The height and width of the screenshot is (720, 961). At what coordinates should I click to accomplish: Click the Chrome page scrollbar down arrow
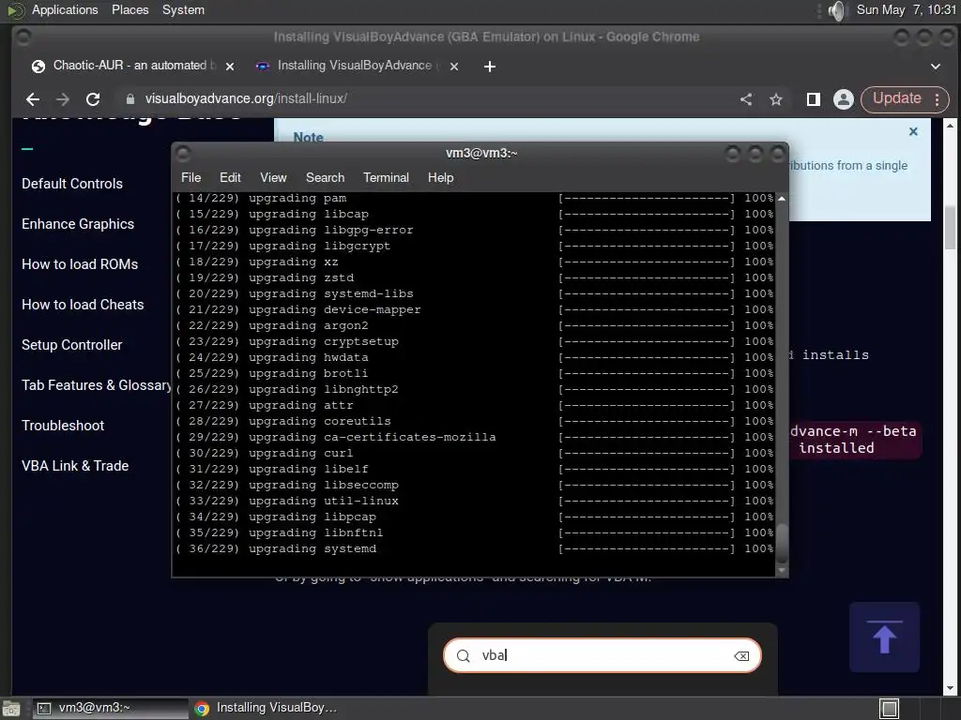pos(950,689)
